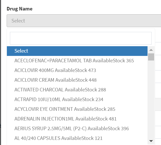Image resolution: width=161 pixels, height=145 pixels.
Task: Choose the highlighted Select option
Action: pos(77,51)
